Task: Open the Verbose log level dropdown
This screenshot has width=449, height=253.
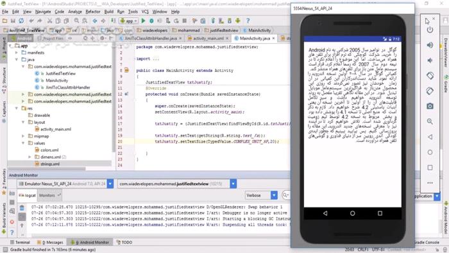Action: coord(262,195)
